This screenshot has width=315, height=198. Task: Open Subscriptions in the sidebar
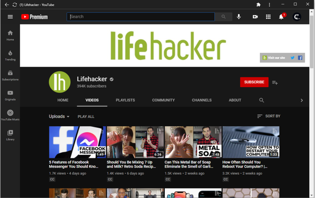10,76
